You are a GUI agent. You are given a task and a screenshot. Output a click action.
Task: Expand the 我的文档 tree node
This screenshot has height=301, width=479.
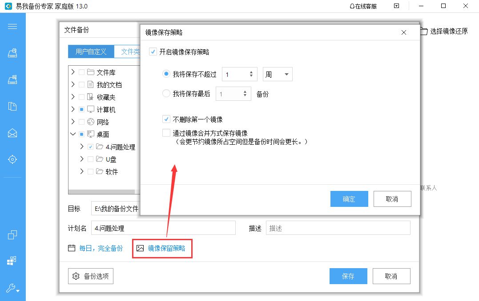tap(73, 84)
